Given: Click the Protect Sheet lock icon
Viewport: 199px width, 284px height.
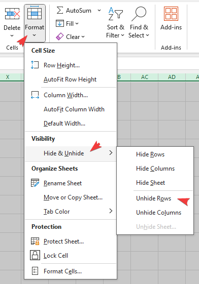Looking at the screenshot, I should tap(35, 241).
